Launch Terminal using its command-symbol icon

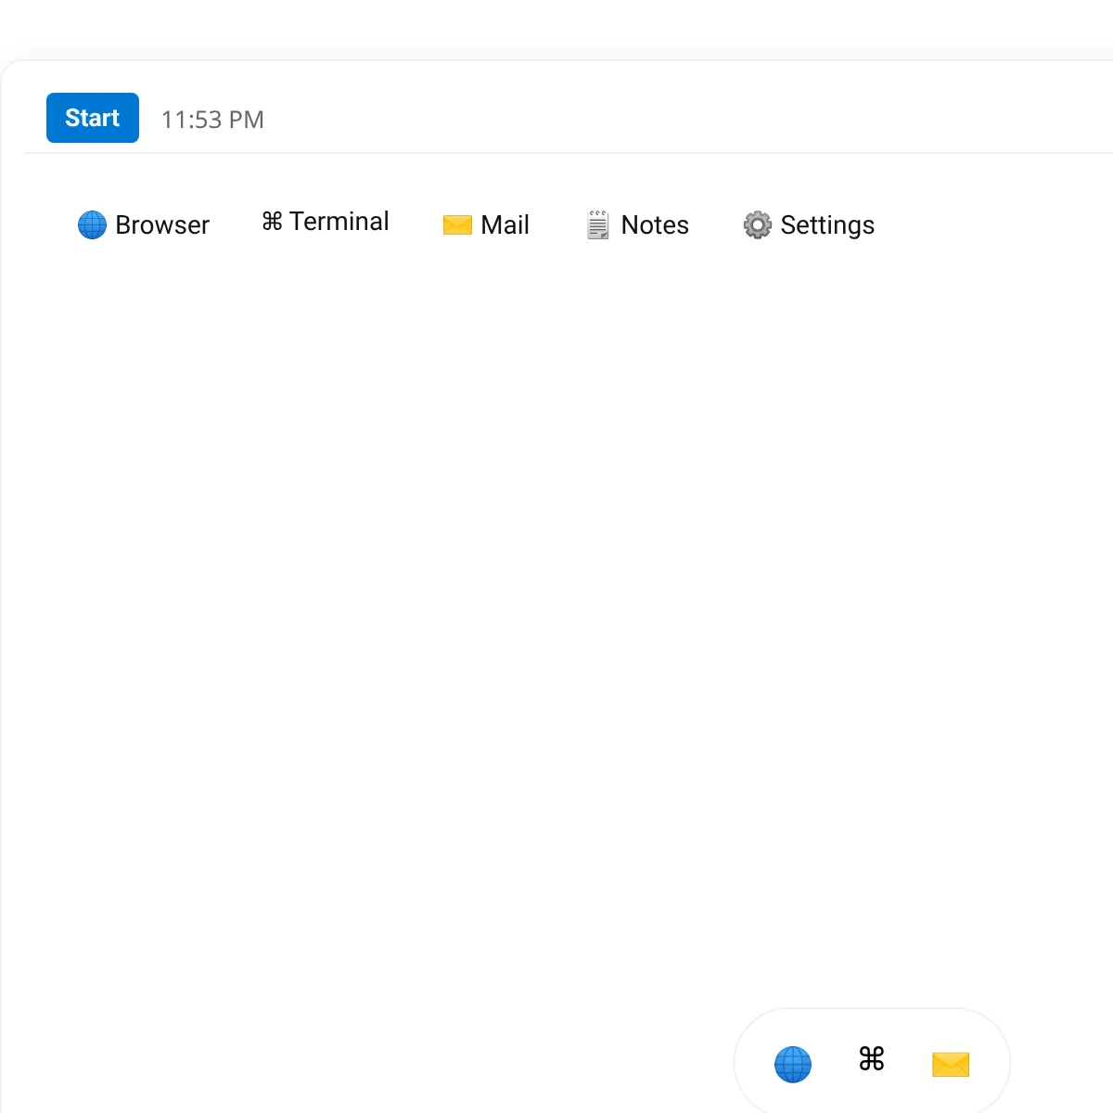click(271, 222)
